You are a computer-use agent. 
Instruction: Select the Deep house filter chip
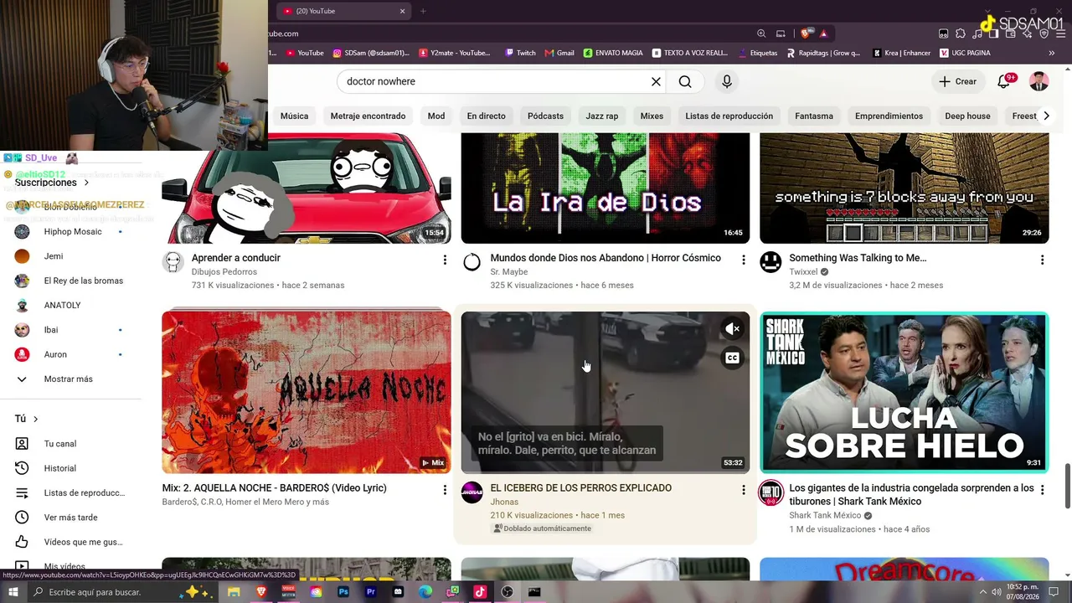(967, 116)
